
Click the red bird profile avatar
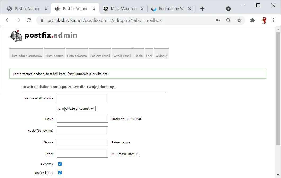[264, 20]
